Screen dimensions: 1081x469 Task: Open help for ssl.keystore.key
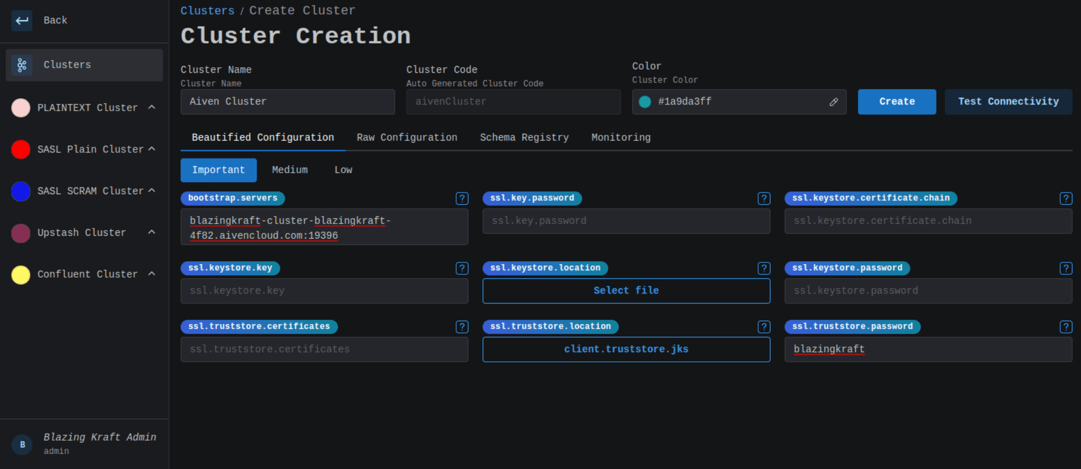point(462,268)
